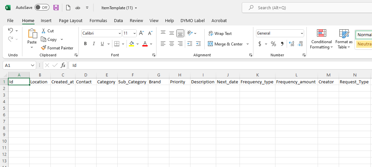
Task: Click the Orientation text-angle icon
Action: (x=190, y=33)
